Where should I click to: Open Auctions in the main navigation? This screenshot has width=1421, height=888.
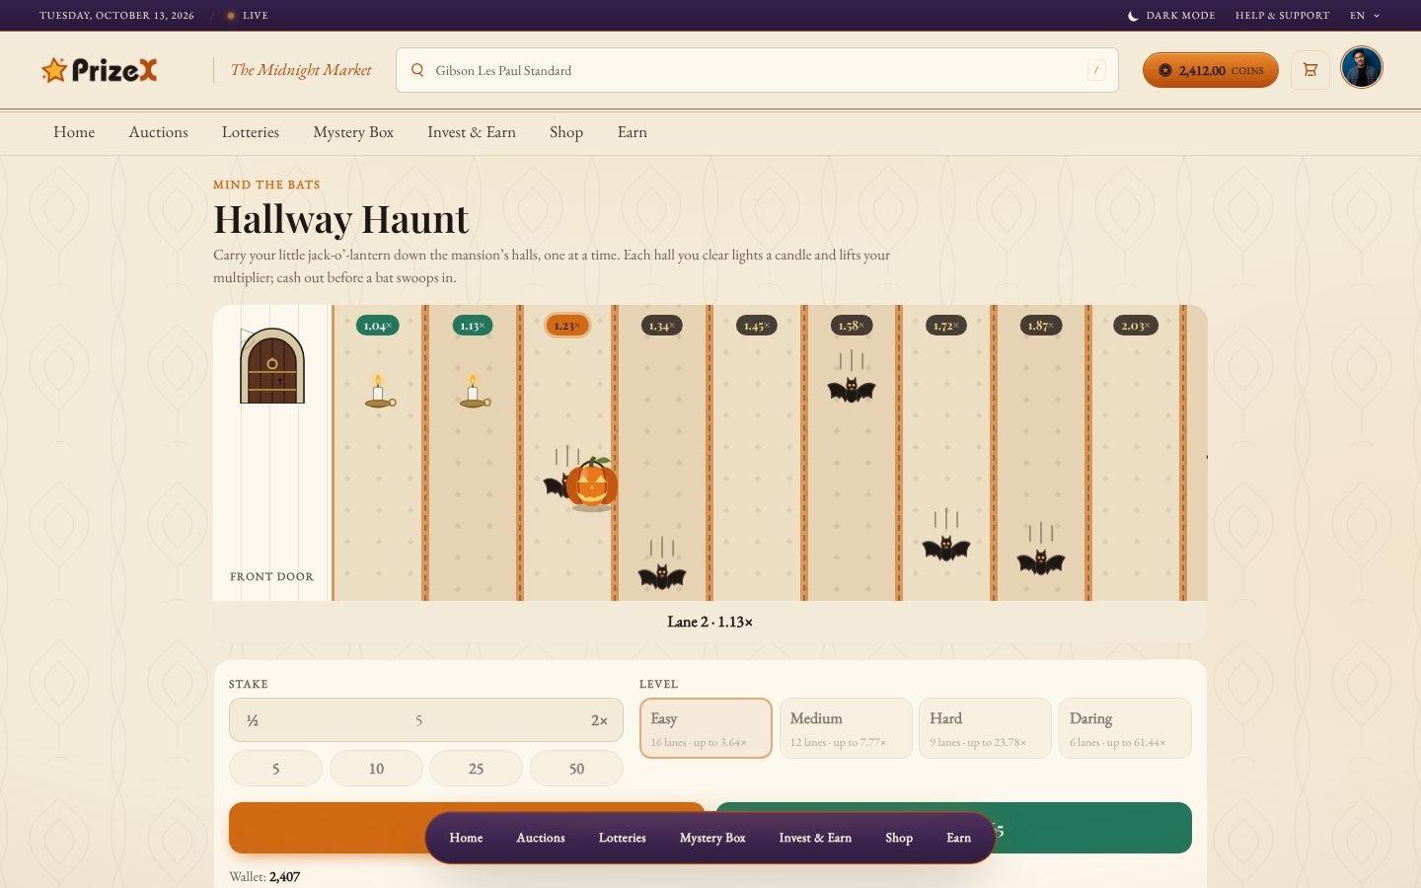(158, 132)
